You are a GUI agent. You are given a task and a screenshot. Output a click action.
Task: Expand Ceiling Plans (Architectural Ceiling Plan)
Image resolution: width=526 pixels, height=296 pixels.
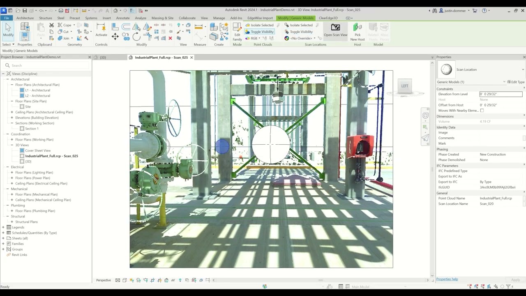(x=12, y=112)
